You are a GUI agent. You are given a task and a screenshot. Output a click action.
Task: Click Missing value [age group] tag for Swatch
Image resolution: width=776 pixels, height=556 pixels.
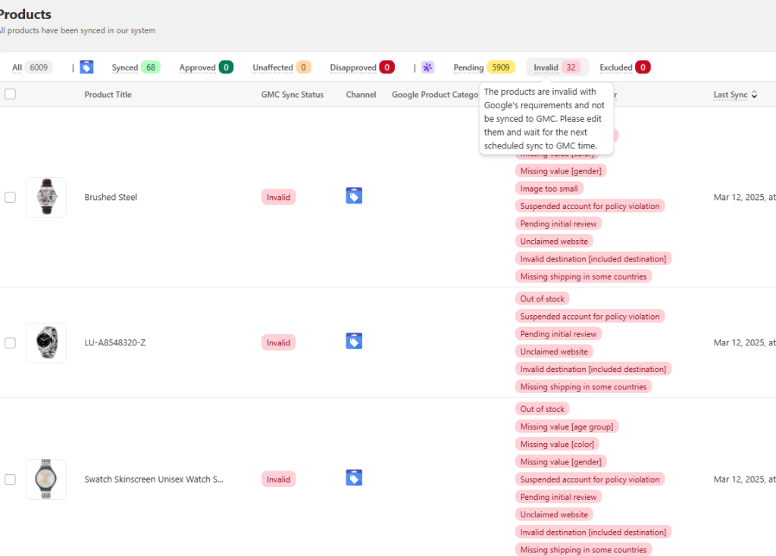pos(567,427)
